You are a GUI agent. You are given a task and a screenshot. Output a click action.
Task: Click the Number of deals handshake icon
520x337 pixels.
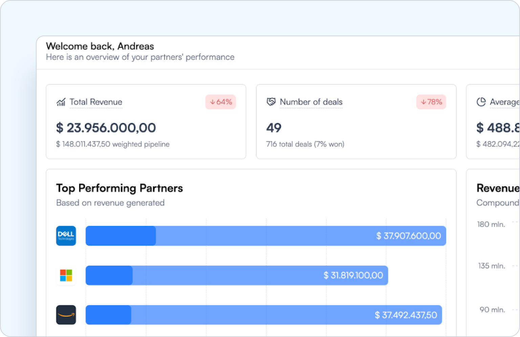point(271,102)
